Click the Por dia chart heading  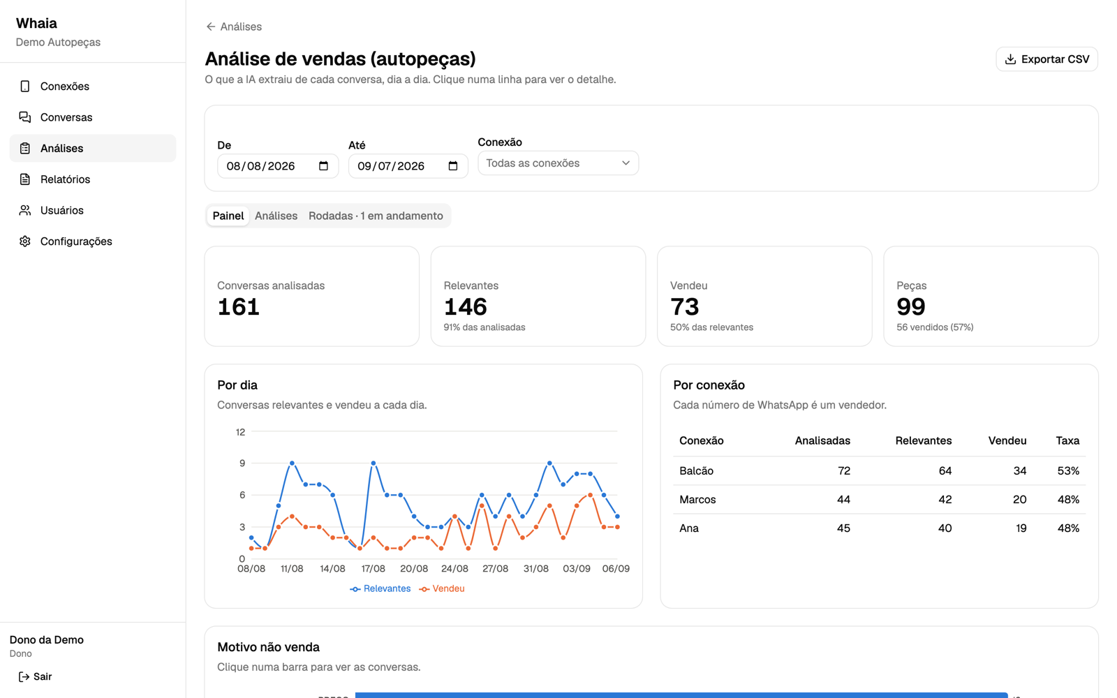coord(237,385)
